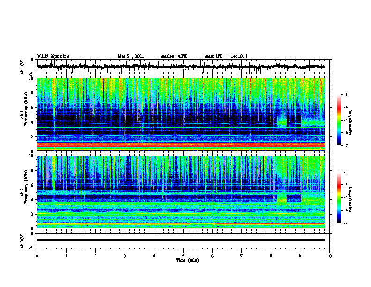This screenshot has height=287, width=371.
Task: Click the ch.1 color bar unit label
Action: coord(351,122)
